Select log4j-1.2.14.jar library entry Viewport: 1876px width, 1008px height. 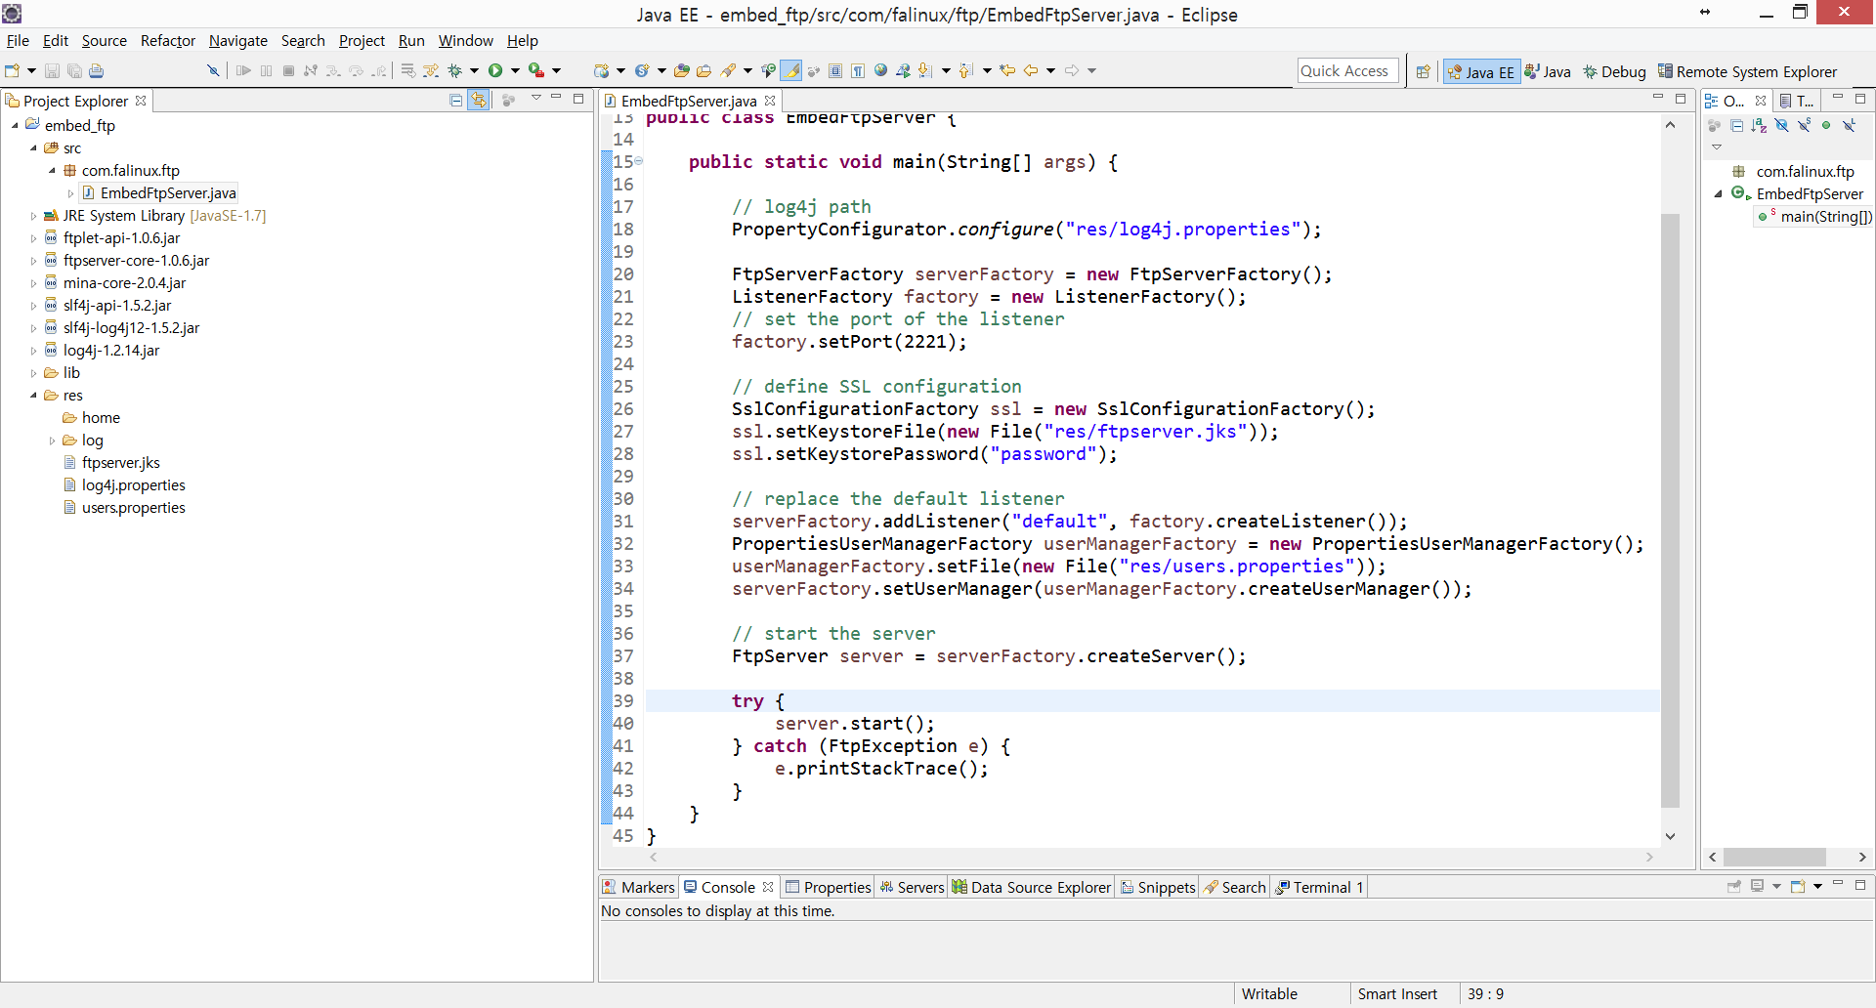(110, 351)
